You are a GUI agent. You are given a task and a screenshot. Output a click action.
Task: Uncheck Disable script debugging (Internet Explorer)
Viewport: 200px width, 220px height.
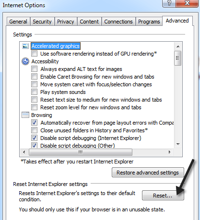pos(34,138)
